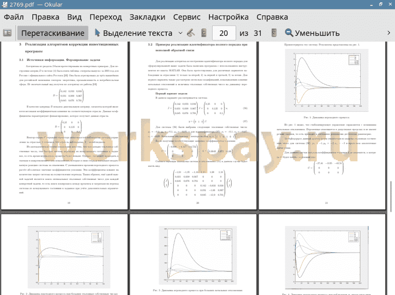The height and width of the screenshot is (295, 395).
Task: Close the Okular window
Action: (x=390, y=4)
